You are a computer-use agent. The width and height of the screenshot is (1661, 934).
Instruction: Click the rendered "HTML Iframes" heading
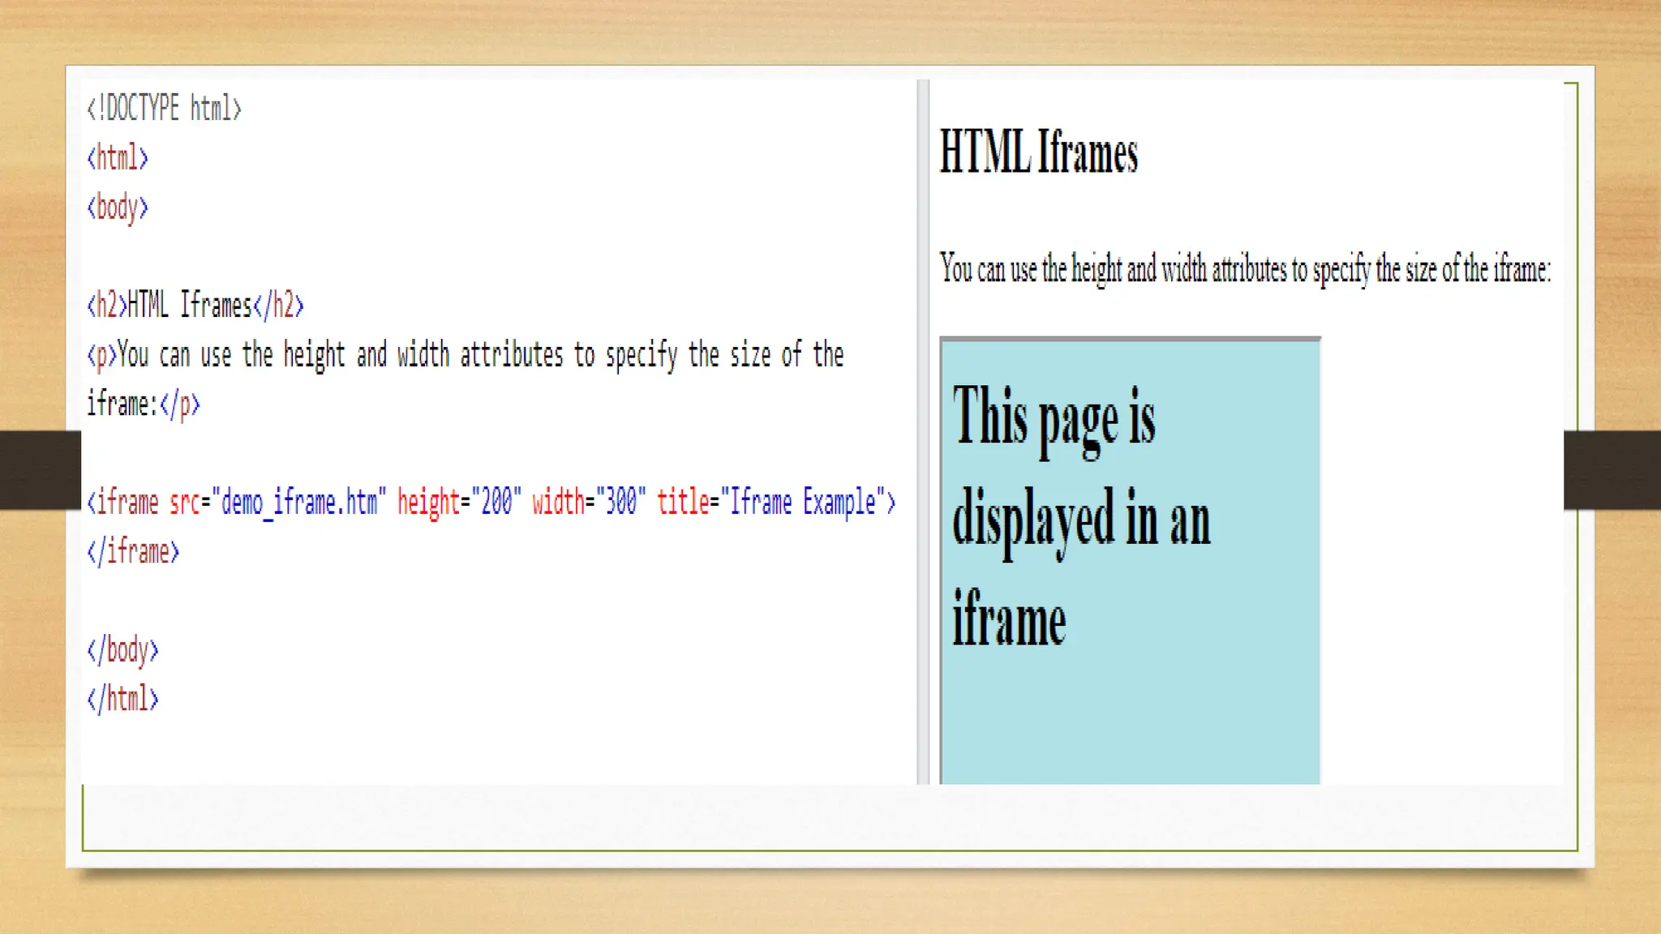[x=1038, y=152]
